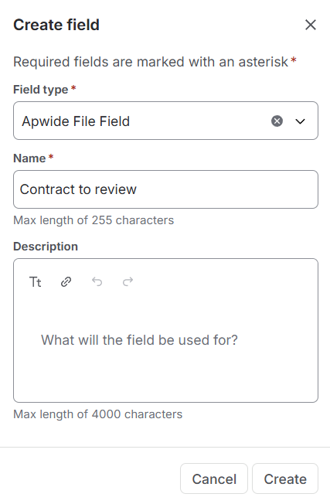Click the Name input with Contract to review
The image size is (330, 504).
click(x=166, y=189)
